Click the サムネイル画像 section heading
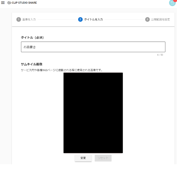This screenshot has height=170, width=177. (32, 64)
